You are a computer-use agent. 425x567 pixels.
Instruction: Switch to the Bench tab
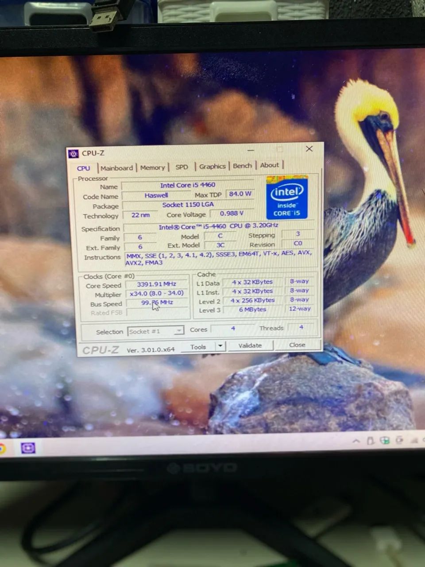242,166
